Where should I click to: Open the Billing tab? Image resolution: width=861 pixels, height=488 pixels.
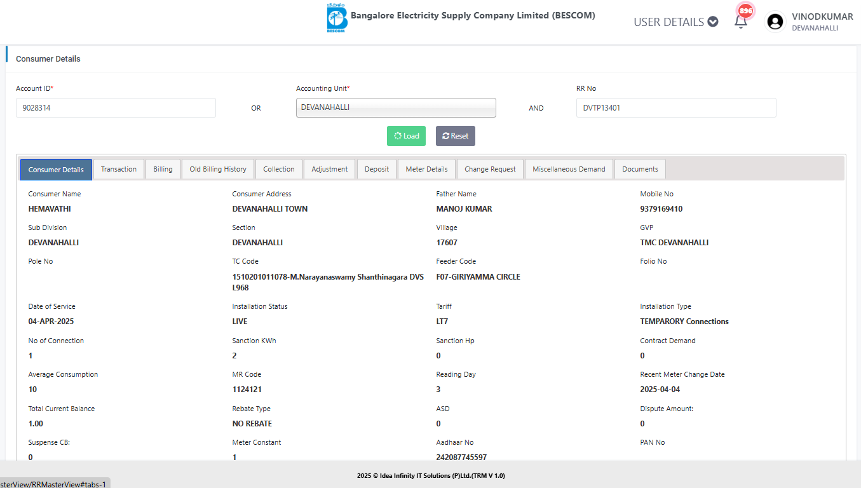163,169
